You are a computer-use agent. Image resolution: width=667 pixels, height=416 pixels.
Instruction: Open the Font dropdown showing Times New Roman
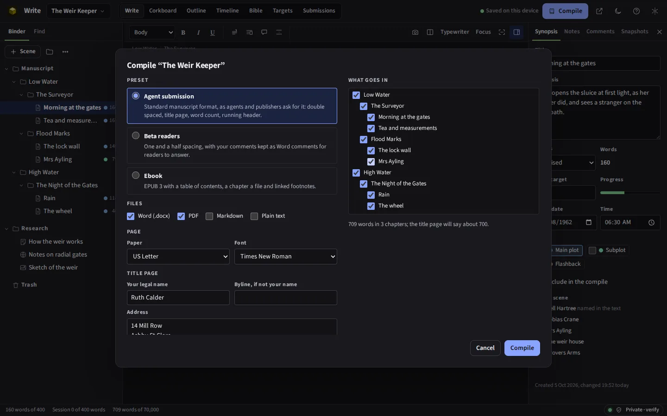click(286, 257)
